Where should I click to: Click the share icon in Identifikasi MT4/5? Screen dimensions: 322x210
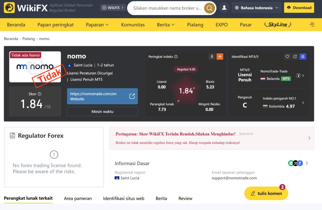pyautogui.click(x=295, y=57)
